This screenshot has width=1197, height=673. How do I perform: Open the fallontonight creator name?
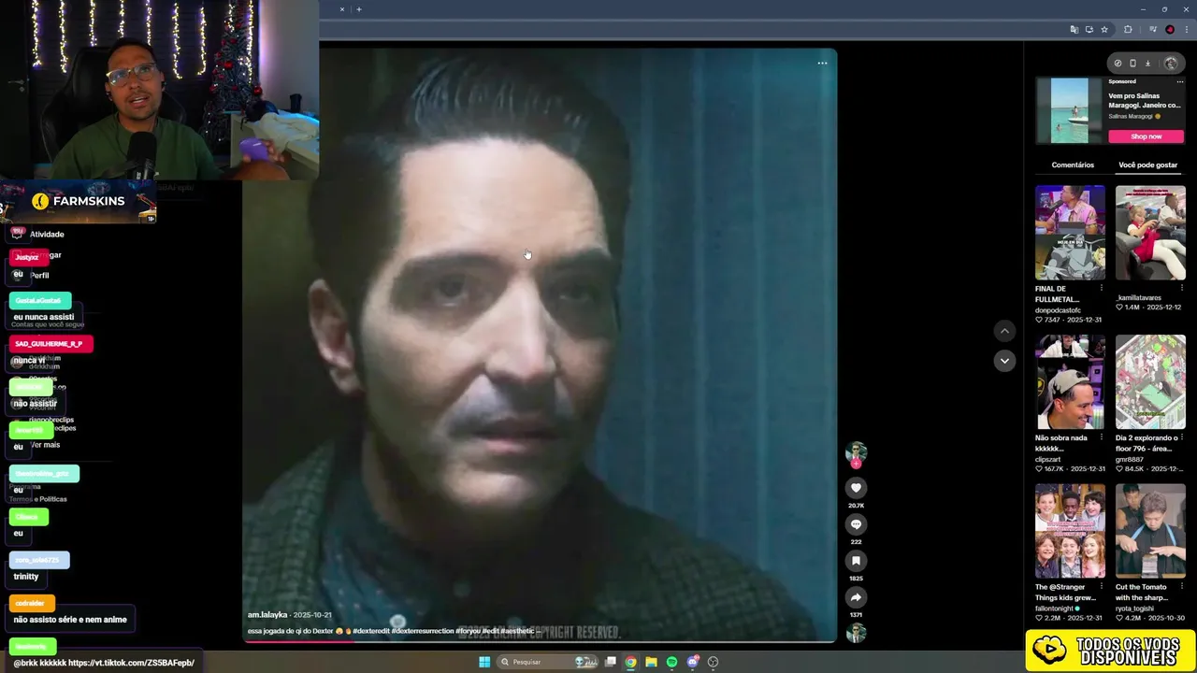pos(1055,609)
